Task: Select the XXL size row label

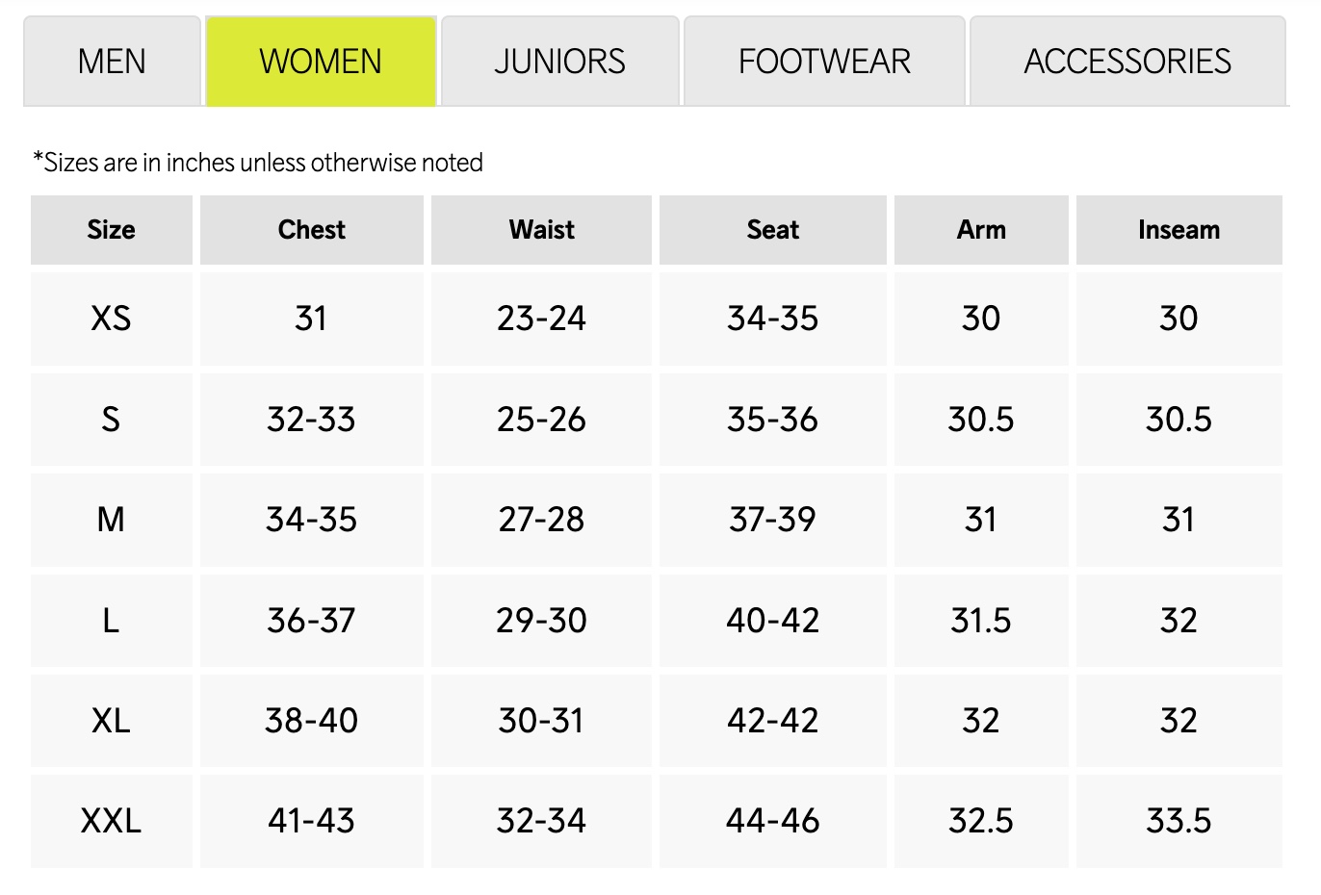Action: (x=111, y=821)
